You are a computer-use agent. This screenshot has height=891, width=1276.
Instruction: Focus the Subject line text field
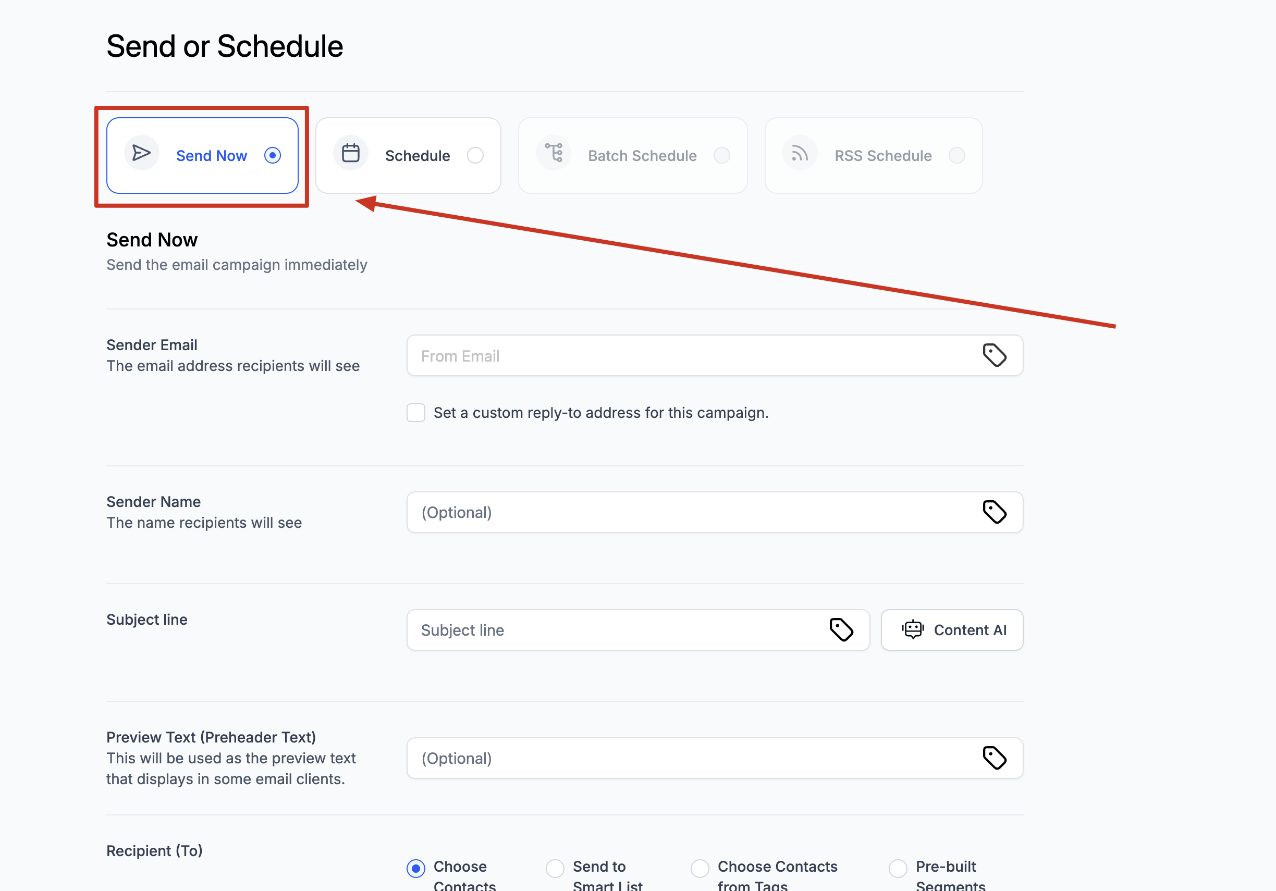pyautogui.click(x=617, y=630)
